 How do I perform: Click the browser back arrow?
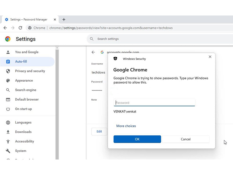pos(5,28)
